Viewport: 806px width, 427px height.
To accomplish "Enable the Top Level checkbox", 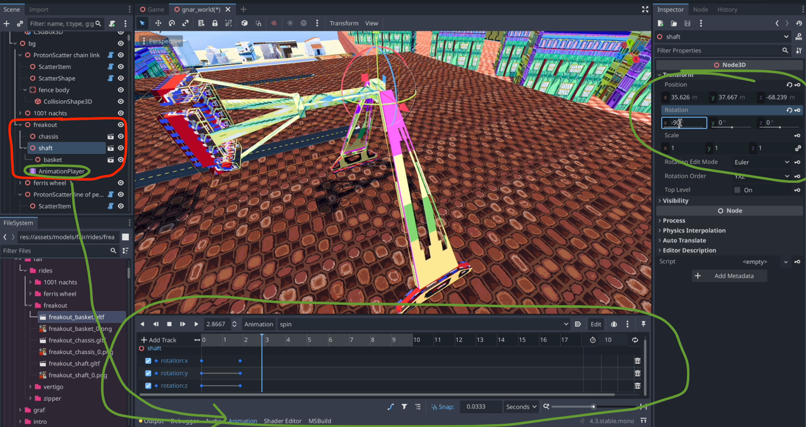I will (737, 190).
